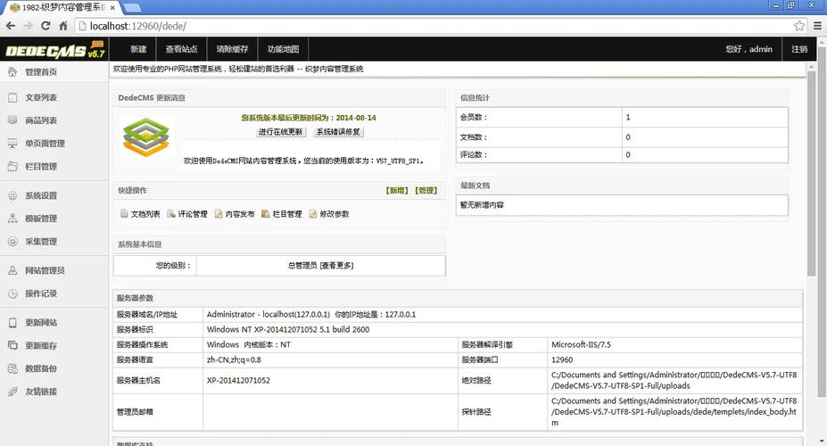The image size is (827, 446).
Task: Click the browser home icon
Action: 62,26
